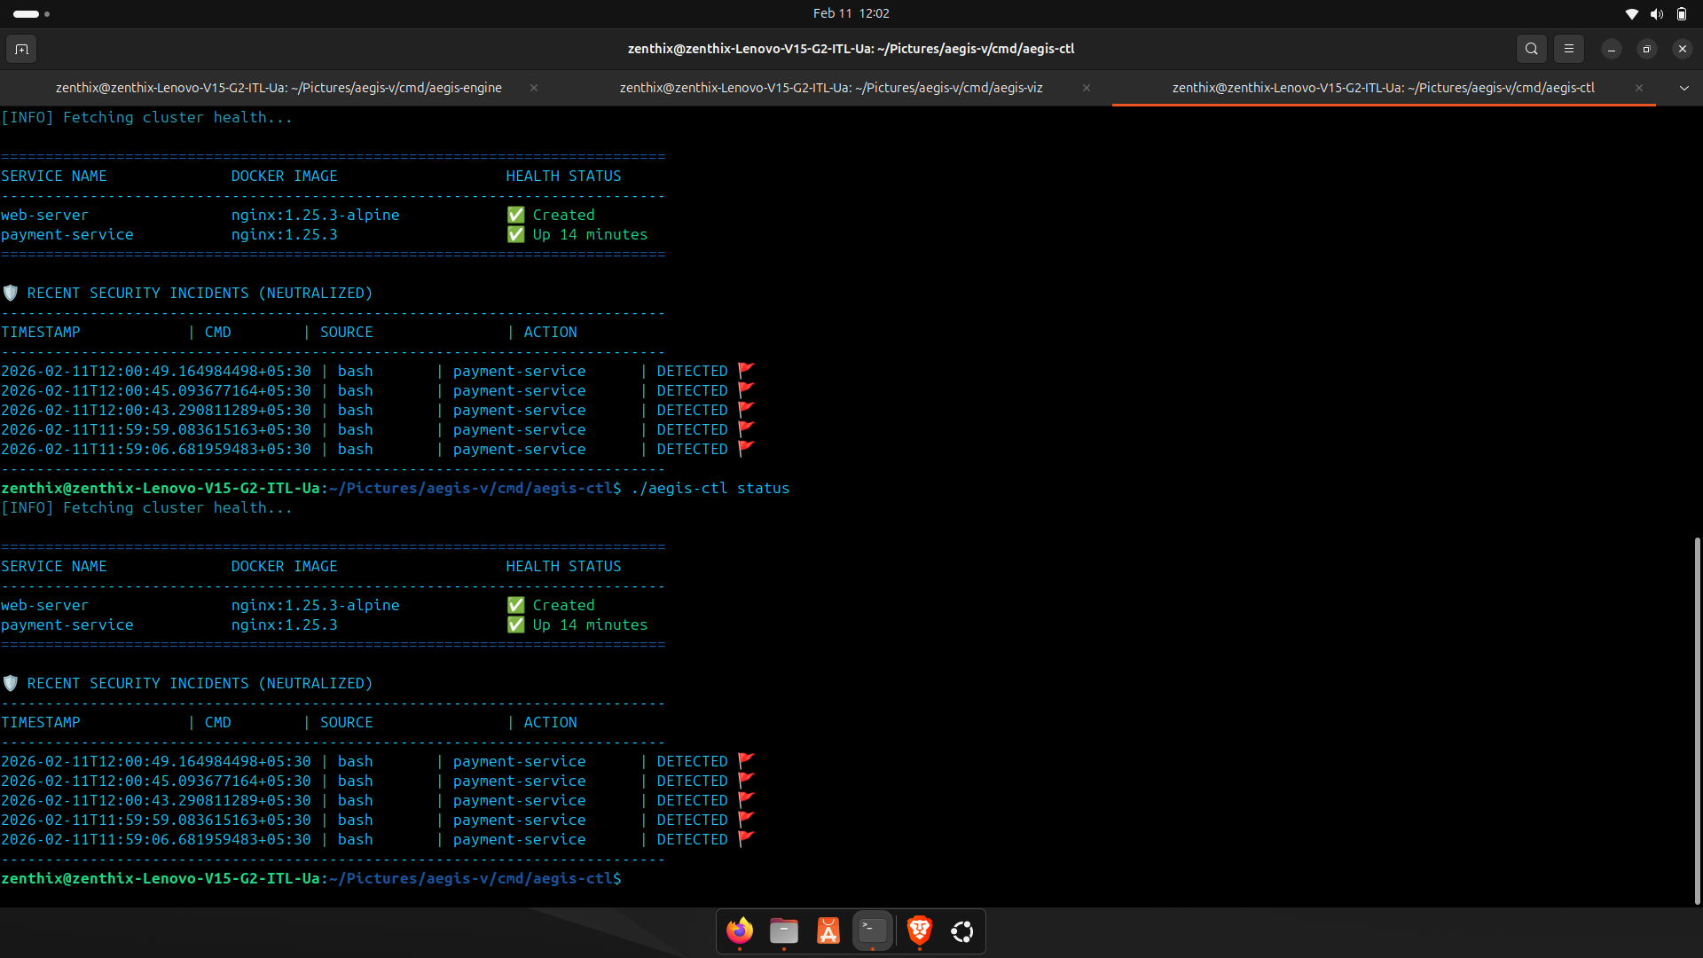Switch to the aegis-viz tab
Image resolution: width=1703 pixels, height=958 pixels.
click(830, 88)
